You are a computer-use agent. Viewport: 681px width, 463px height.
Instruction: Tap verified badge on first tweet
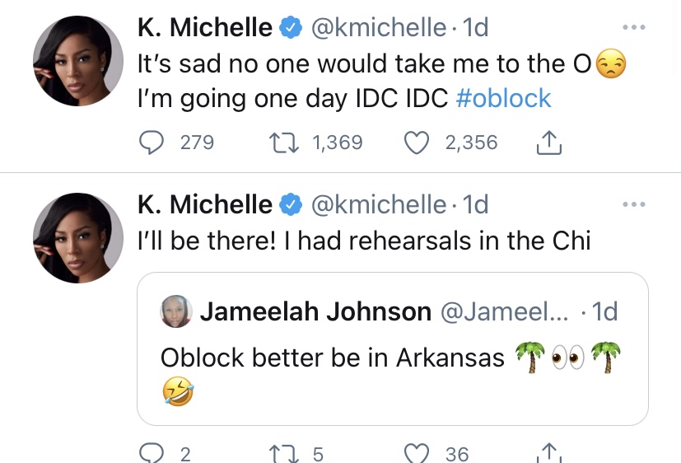292,27
